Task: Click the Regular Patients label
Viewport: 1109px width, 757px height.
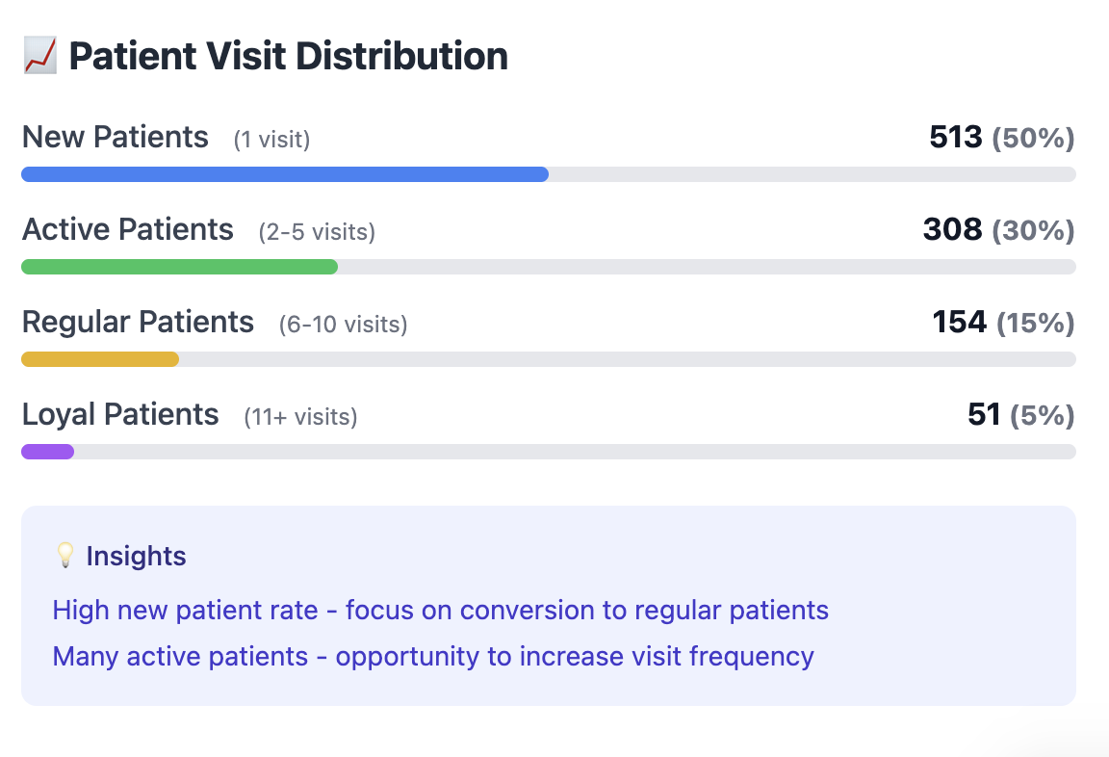Action: pyautogui.click(x=139, y=323)
